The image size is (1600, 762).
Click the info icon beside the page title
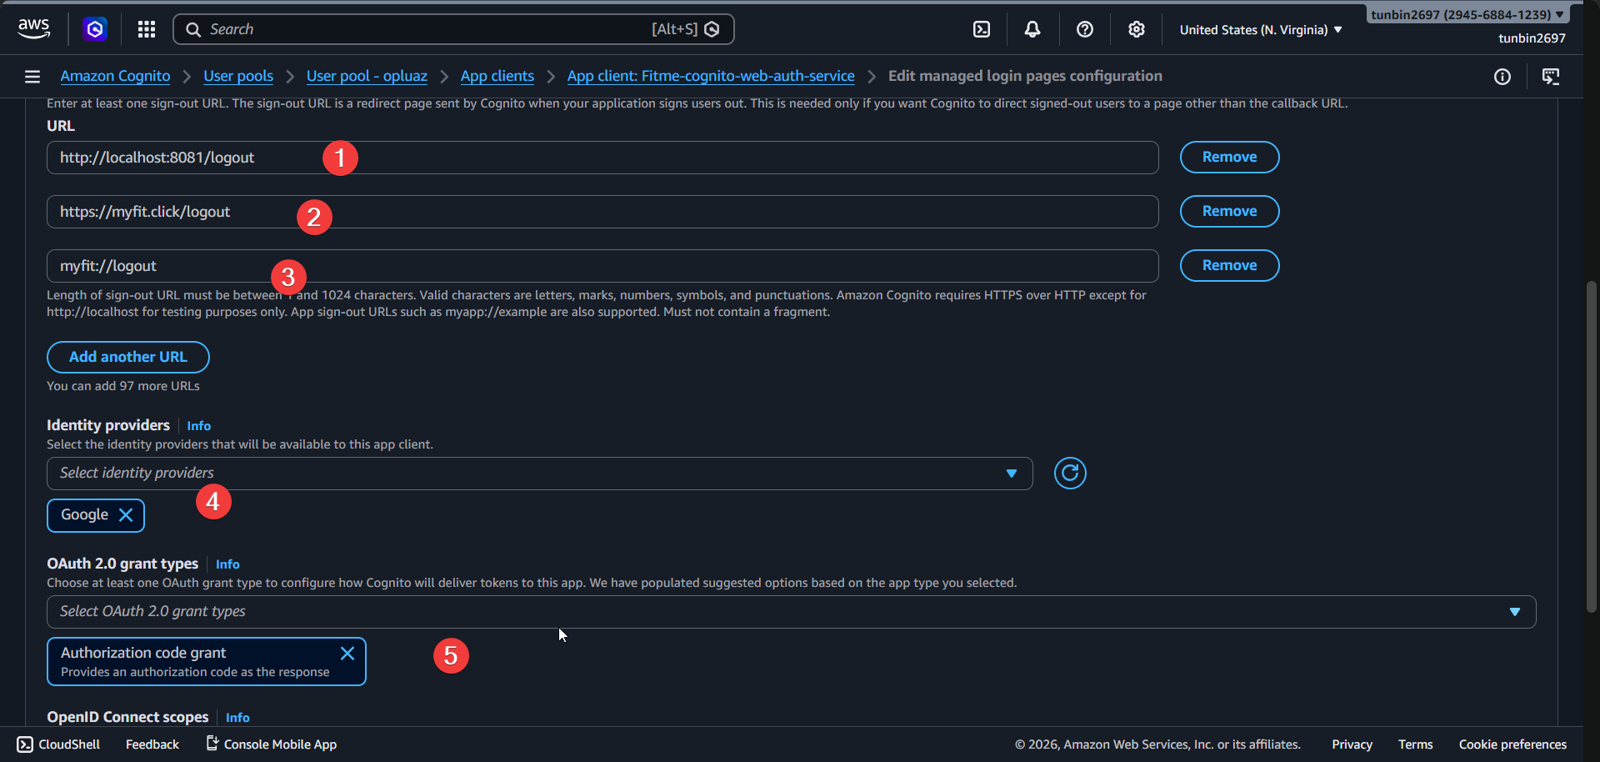click(1503, 76)
